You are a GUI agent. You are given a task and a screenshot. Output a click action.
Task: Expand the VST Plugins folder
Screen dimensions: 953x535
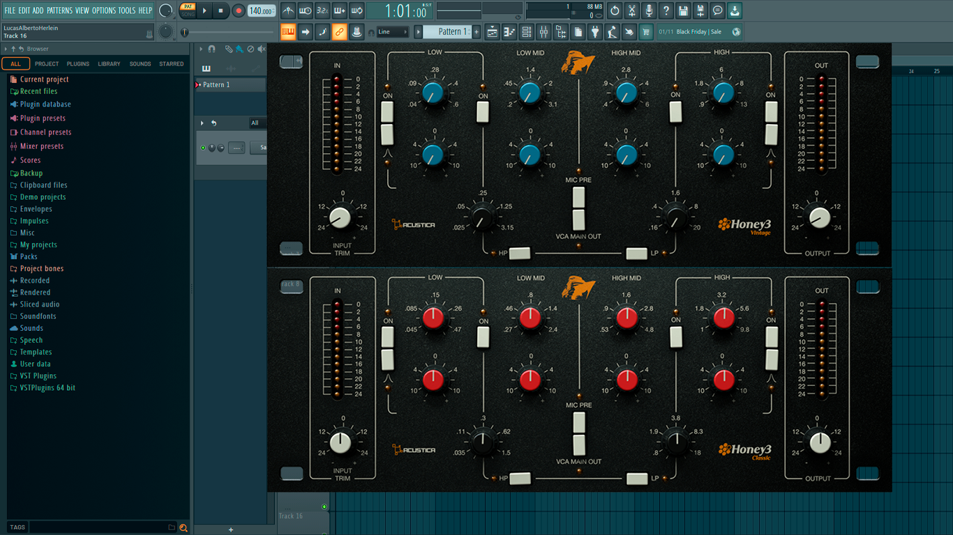point(38,375)
